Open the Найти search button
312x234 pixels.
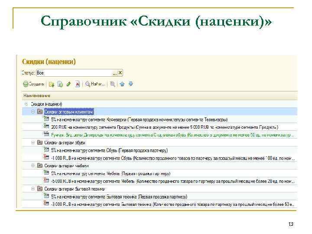(x=95, y=84)
